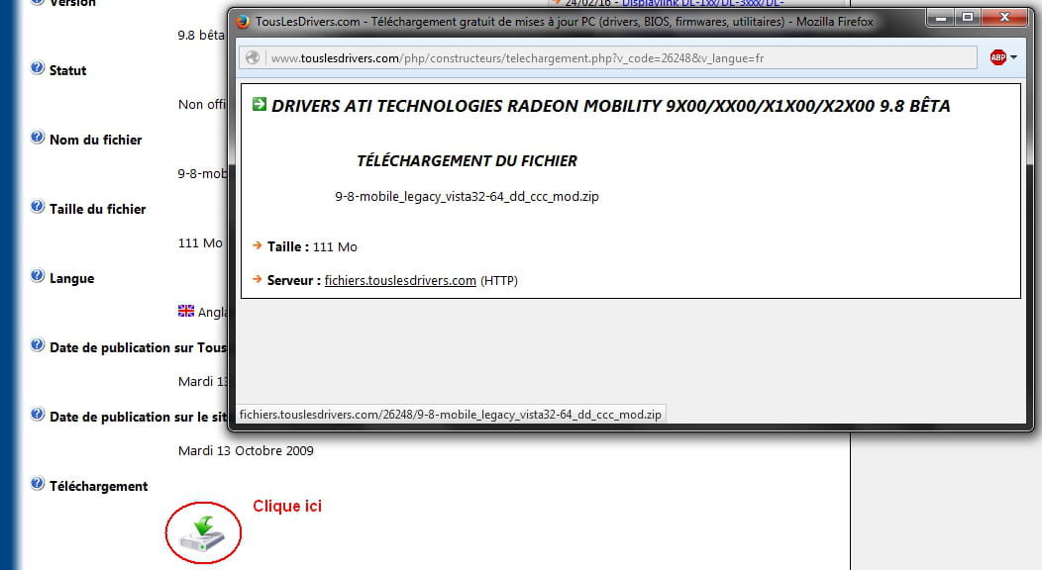Open the help icon next to Taille du fichier
Image resolution: width=1042 pixels, height=570 pixels.
click(38, 207)
